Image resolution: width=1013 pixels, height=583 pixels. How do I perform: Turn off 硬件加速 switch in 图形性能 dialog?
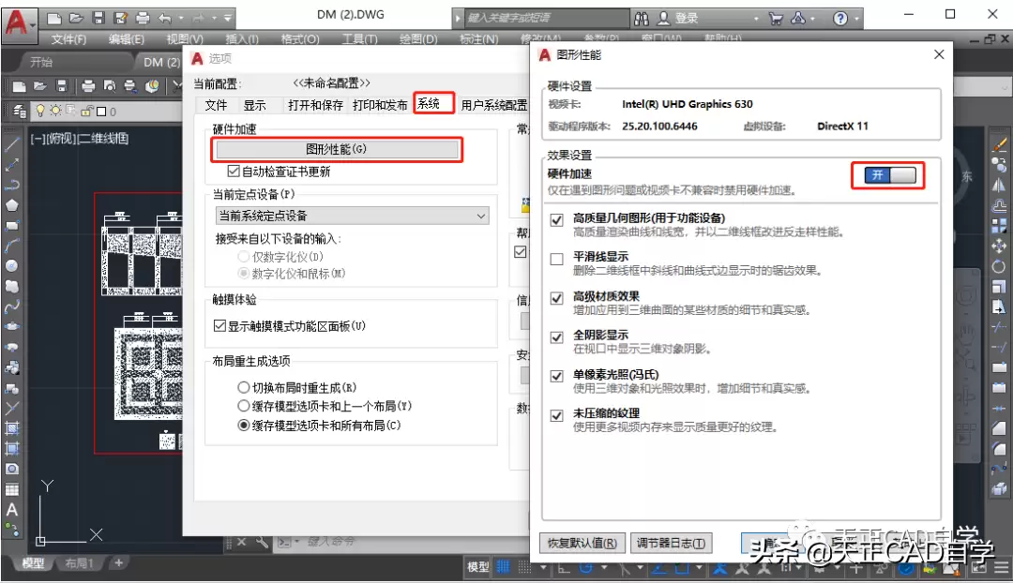(x=886, y=175)
